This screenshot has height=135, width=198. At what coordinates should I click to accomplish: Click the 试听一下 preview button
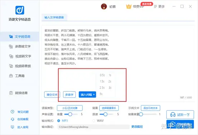coord(180,115)
